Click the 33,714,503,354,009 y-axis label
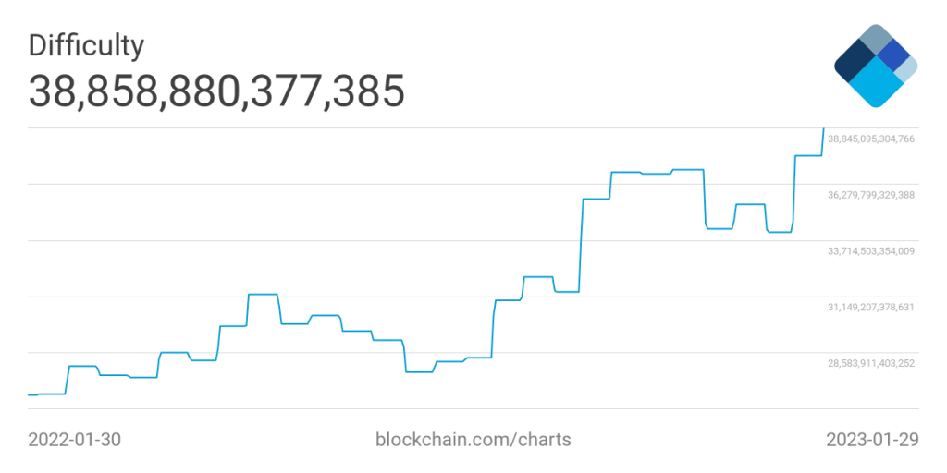 [870, 251]
